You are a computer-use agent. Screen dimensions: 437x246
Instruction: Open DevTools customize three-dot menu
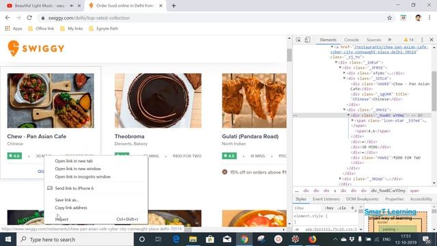(422, 40)
